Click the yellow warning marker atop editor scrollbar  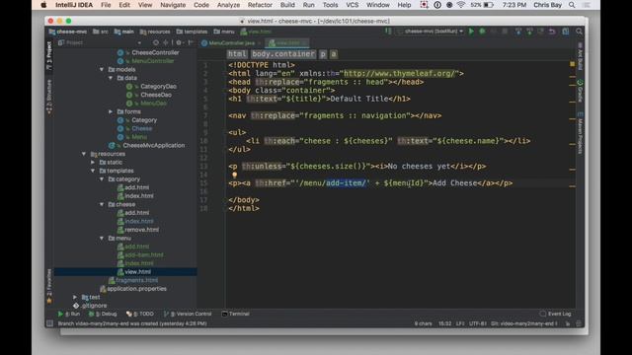[573, 64]
